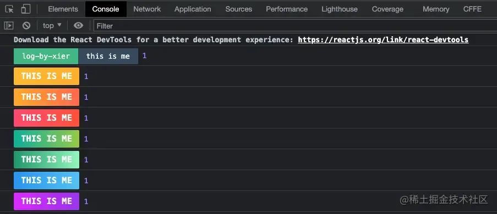Screen dimensions: 497x214
Task: Open live expression eye icon
Action: [x=78, y=26]
